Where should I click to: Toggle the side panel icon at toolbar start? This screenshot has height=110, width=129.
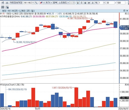3,3
